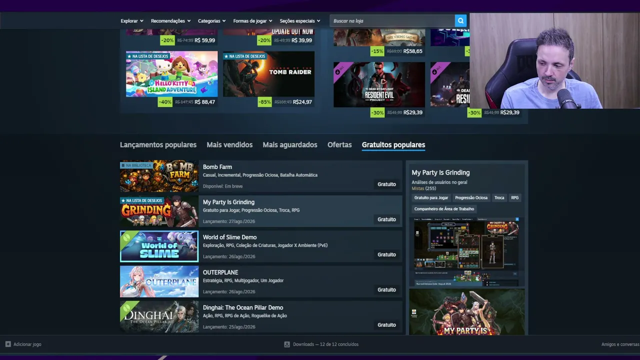Click the Disponível: Em breve text
The width and height of the screenshot is (640, 360).
[222, 186]
